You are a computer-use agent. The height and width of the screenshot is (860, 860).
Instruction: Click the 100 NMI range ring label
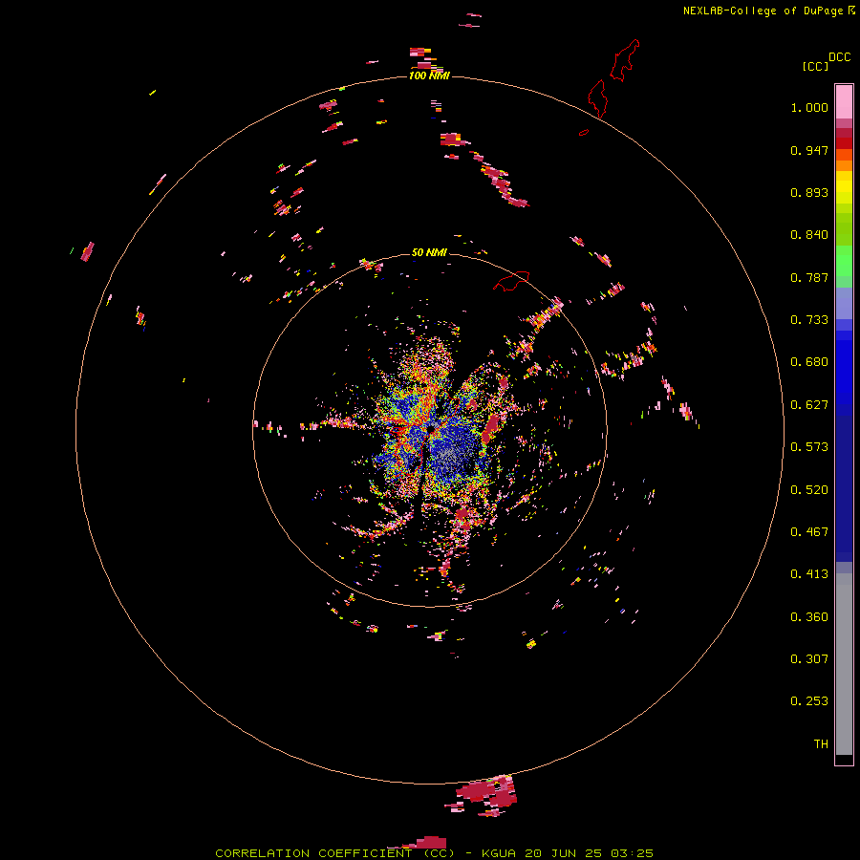pos(429,75)
